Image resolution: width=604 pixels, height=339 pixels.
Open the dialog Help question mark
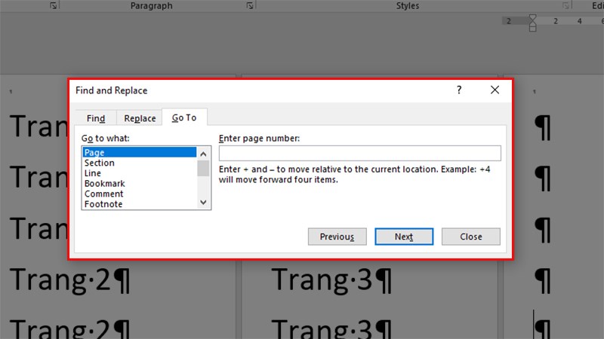pyautogui.click(x=459, y=90)
